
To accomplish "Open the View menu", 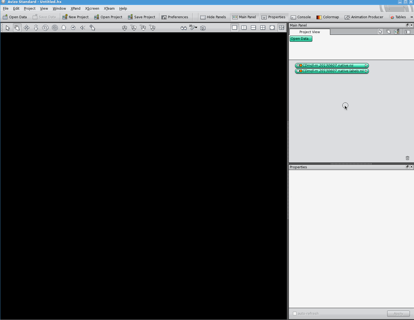I will (44, 9).
